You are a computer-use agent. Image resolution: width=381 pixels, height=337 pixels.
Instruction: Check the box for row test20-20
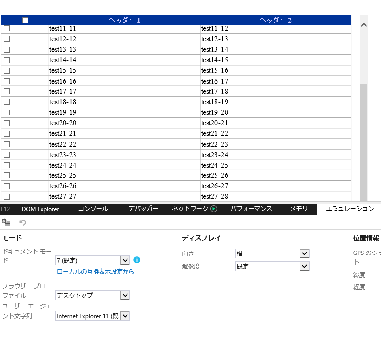coord(7,123)
